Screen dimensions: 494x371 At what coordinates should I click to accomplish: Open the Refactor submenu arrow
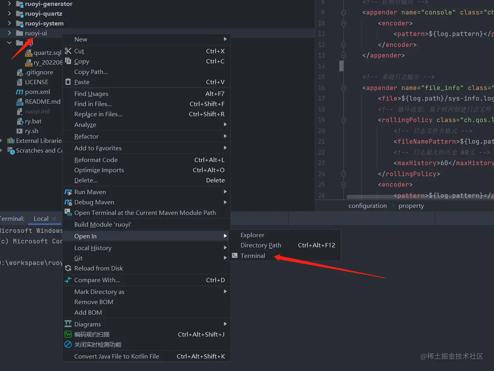point(225,136)
